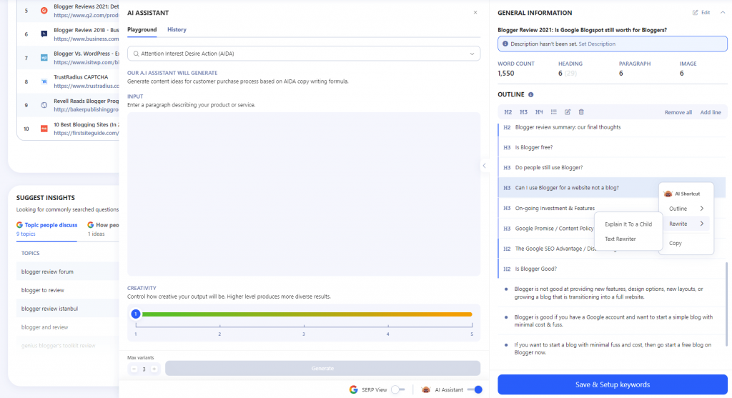Click the Google icon beside SERP View
Screen dimensions: 732x398
coord(353,389)
